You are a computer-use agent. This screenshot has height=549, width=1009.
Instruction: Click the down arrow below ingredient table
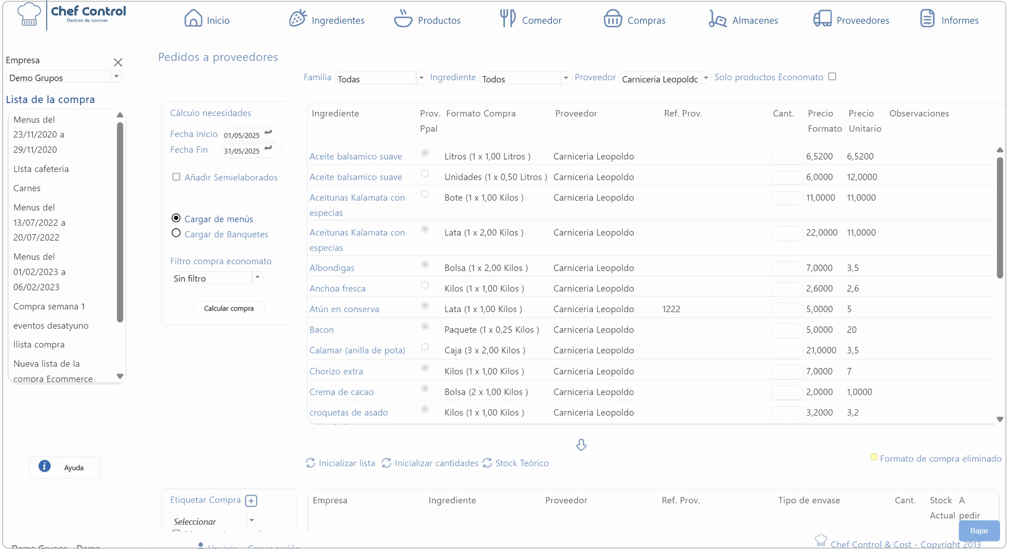[581, 445]
